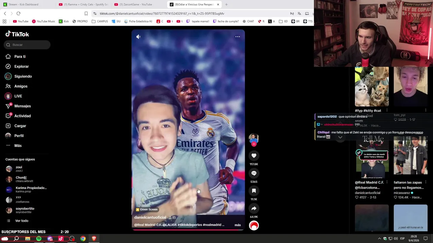Open the comments bubble showing 5365
Viewport: 433px width, 243px height.
tap(254, 173)
